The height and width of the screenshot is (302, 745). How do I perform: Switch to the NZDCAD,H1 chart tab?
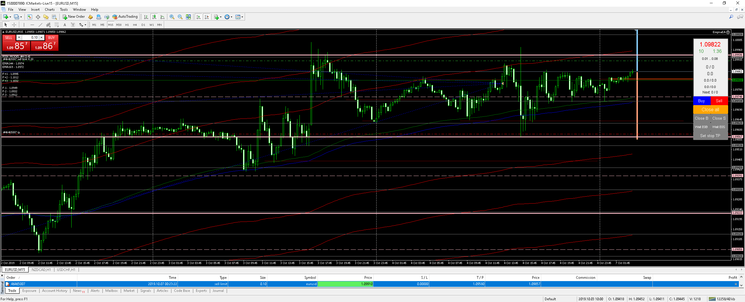(41, 270)
